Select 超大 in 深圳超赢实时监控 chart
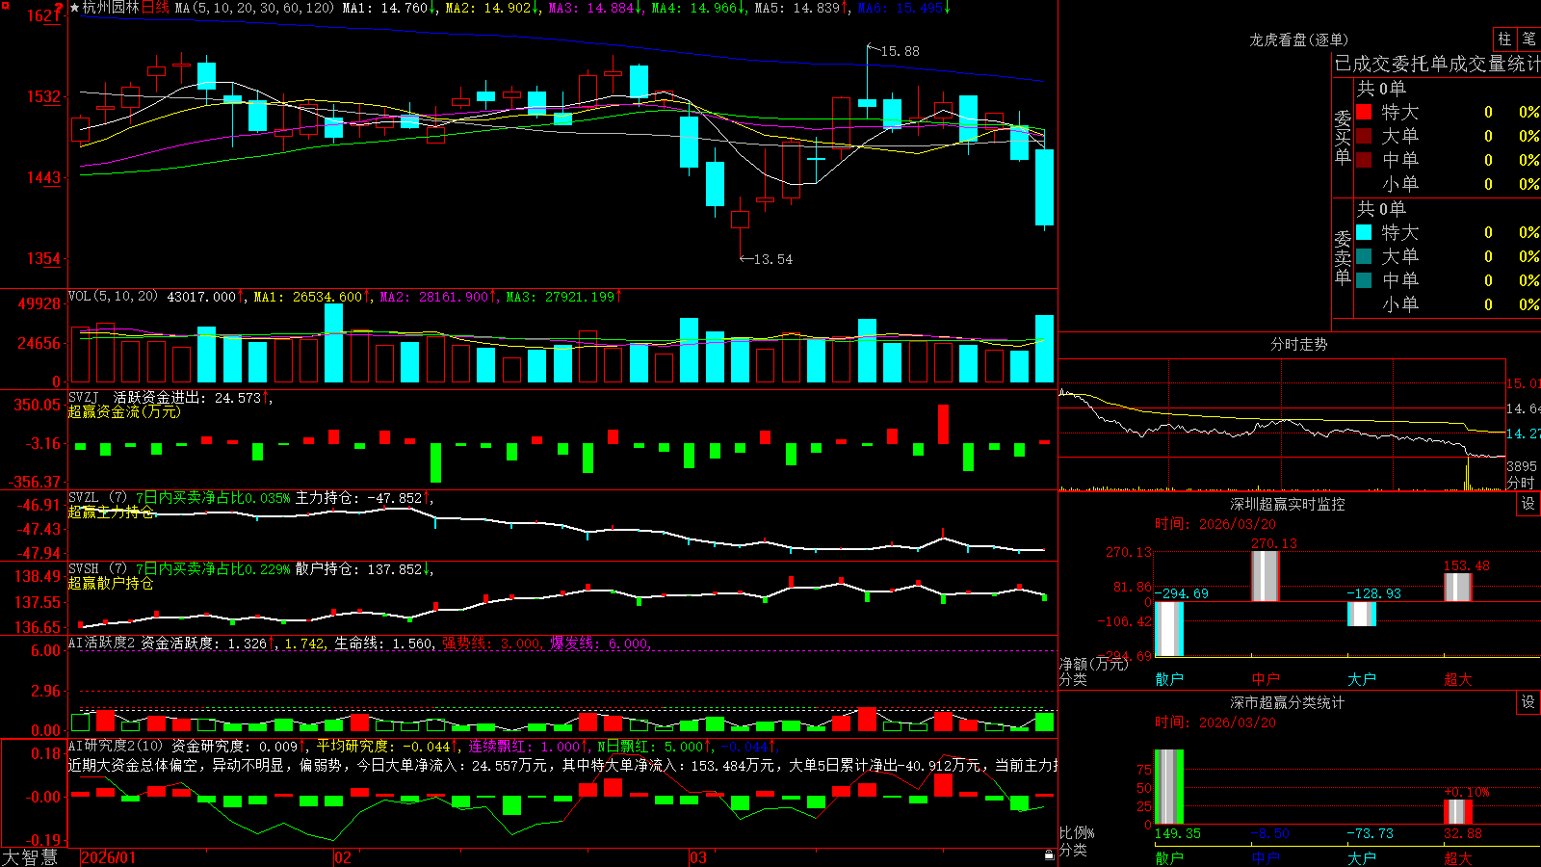 point(1458,679)
